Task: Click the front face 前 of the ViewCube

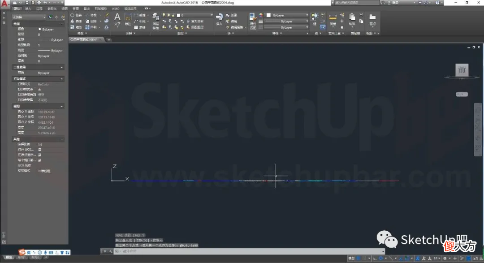Action: 462,70
